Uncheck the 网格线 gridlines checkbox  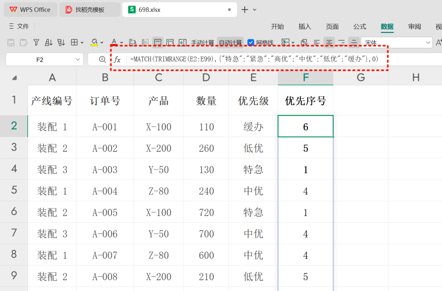pyautogui.click(x=251, y=43)
